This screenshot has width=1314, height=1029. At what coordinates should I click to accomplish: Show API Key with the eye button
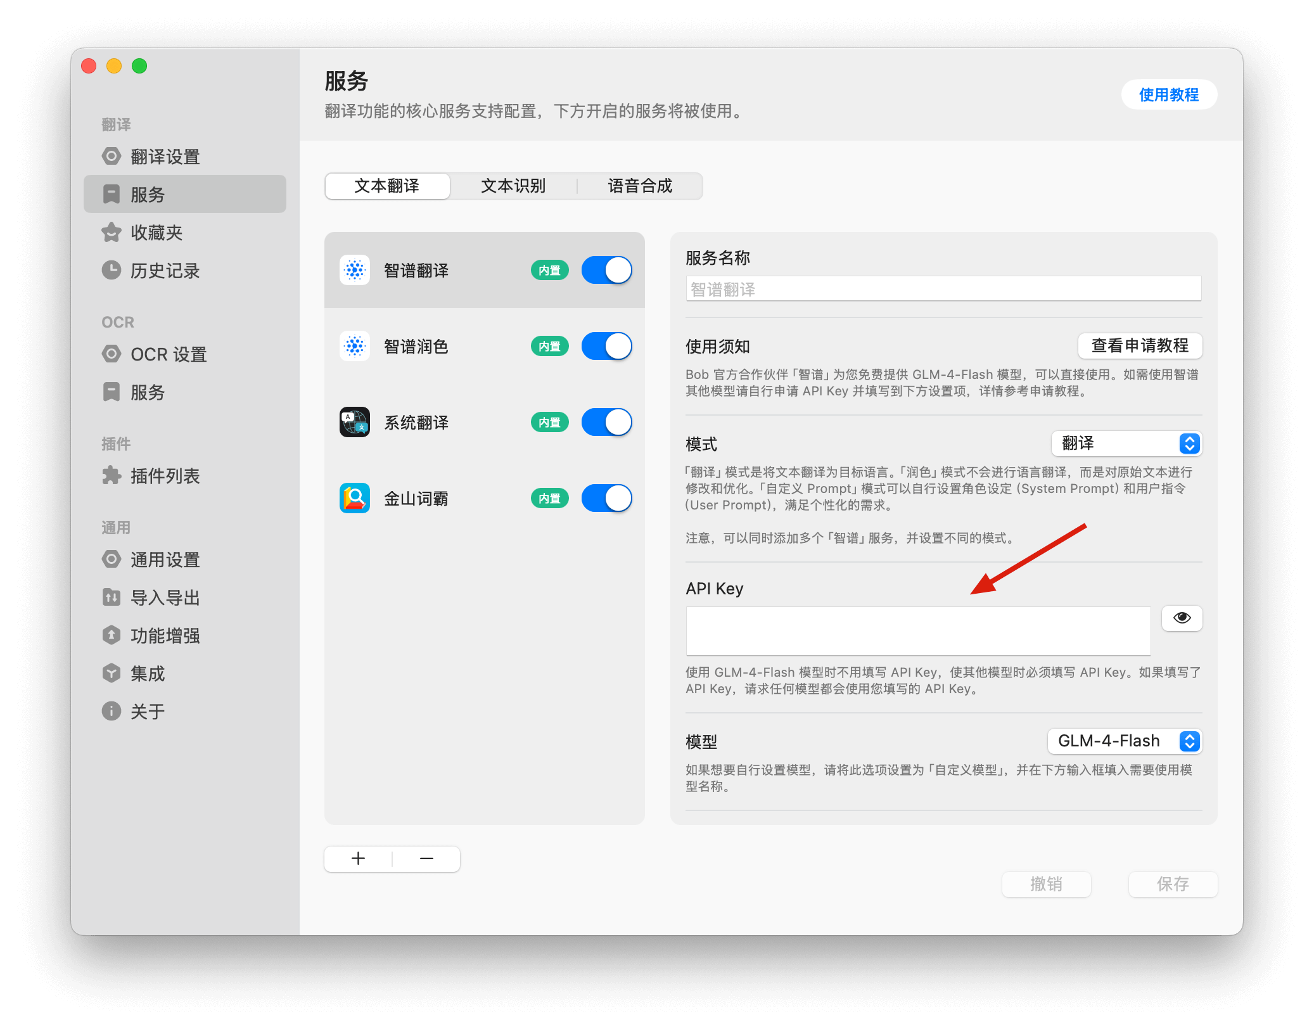tap(1182, 618)
